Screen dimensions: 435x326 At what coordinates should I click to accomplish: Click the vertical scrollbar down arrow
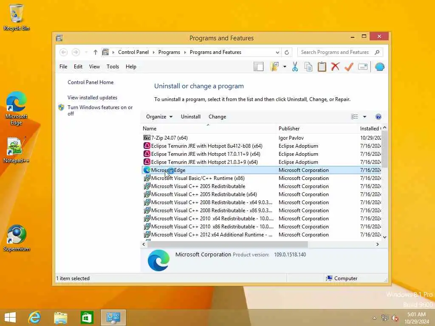[x=384, y=237]
